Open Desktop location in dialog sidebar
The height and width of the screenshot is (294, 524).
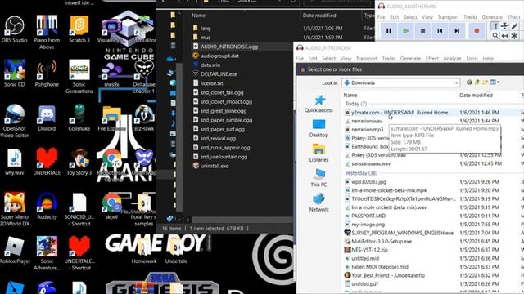(318, 128)
